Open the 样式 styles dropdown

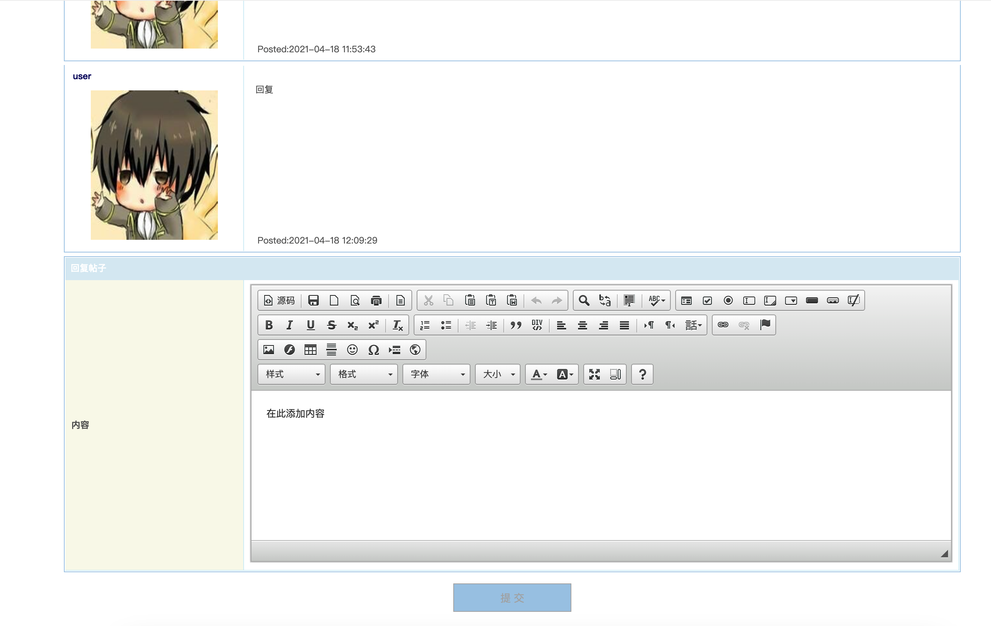pyautogui.click(x=292, y=374)
